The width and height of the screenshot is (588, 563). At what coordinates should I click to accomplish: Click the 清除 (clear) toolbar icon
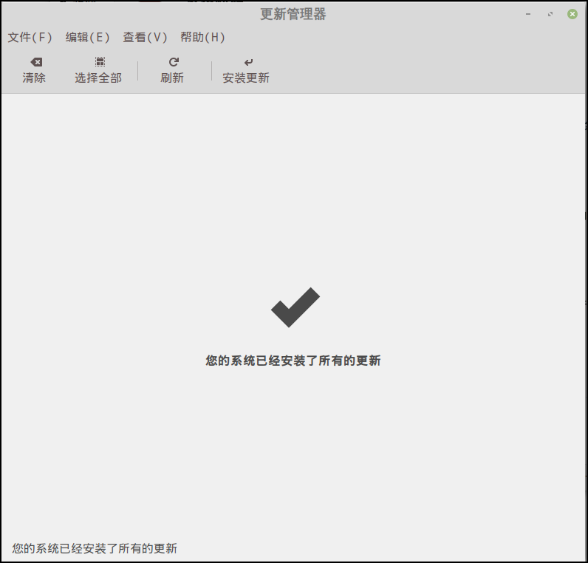(36, 62)
